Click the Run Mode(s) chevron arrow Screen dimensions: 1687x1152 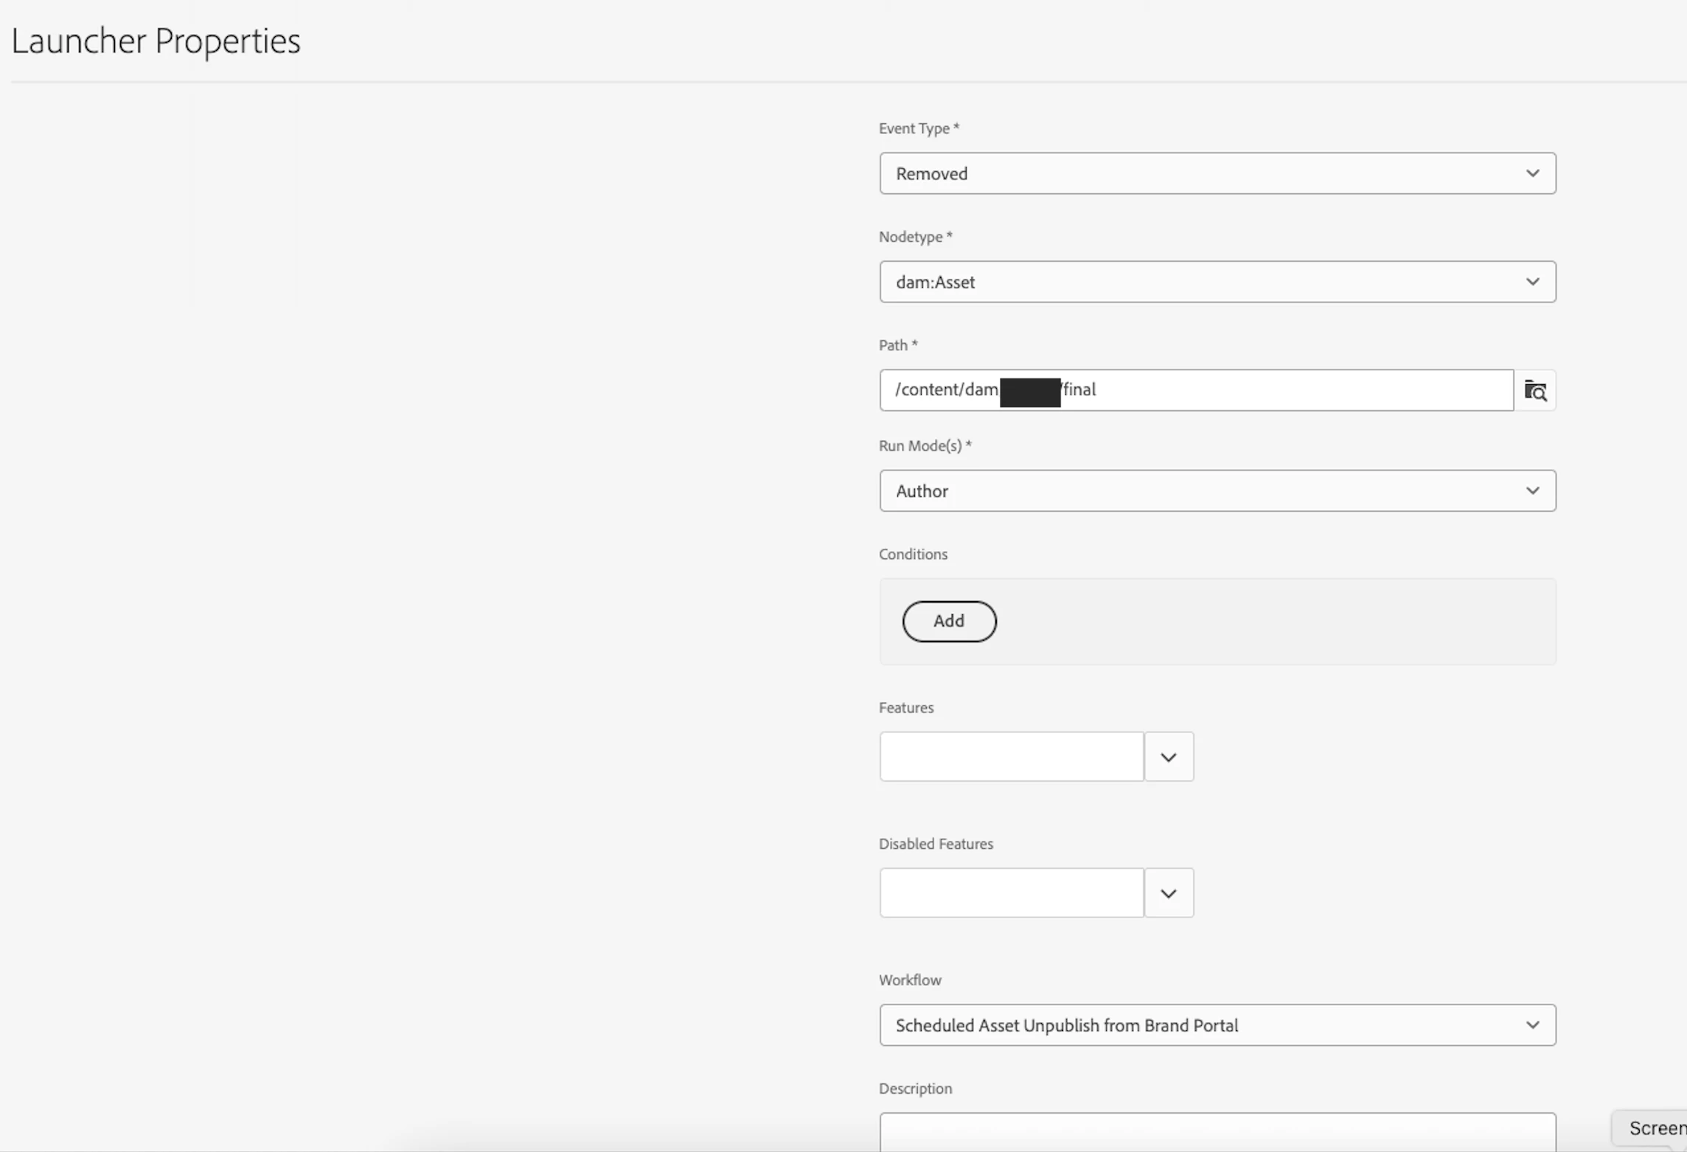pyautogui.click(x=1532, y=490)
